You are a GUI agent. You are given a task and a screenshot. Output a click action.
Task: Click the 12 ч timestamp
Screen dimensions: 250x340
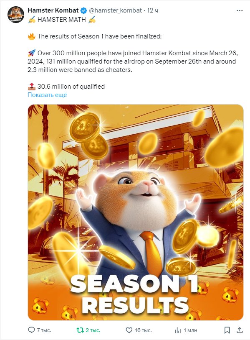click(x=153, y=10)
